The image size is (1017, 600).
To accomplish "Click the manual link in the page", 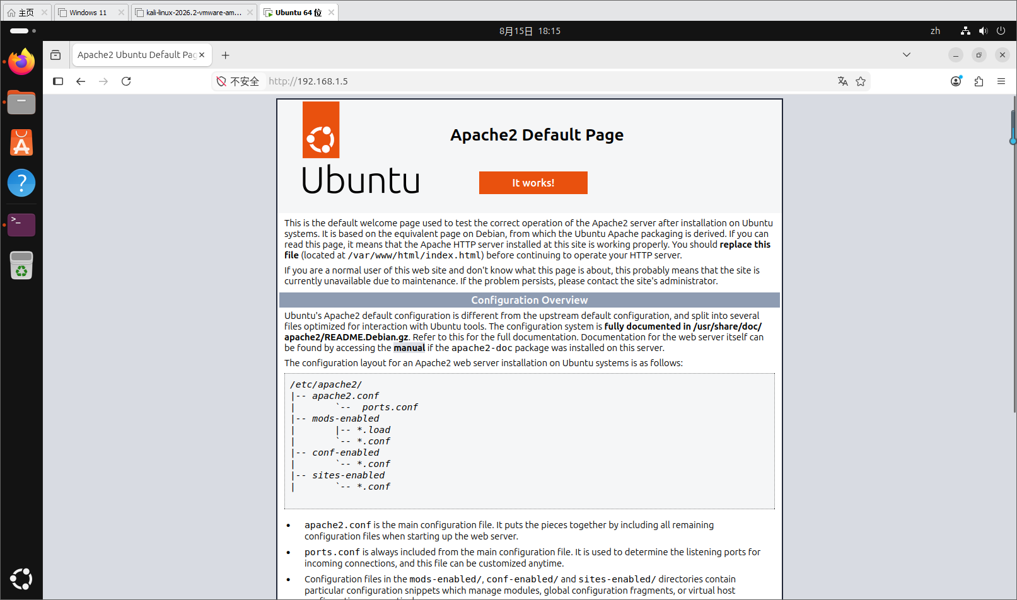I will [409, 348].
